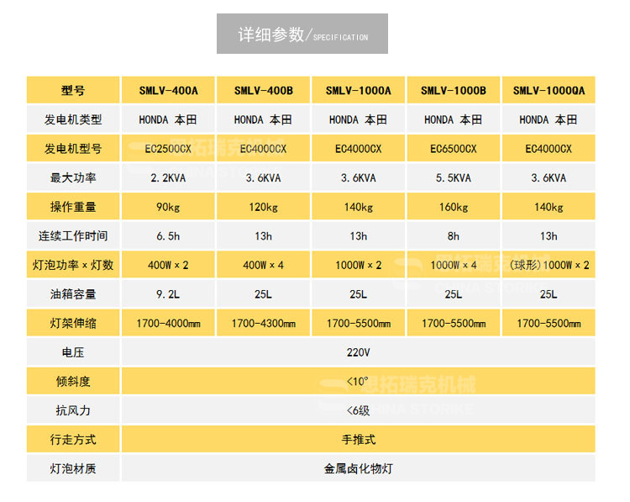Click the 详细参数 SPECIFICATION header banner
This screenshot has height=502, width=630.
[x=302, y=34]
